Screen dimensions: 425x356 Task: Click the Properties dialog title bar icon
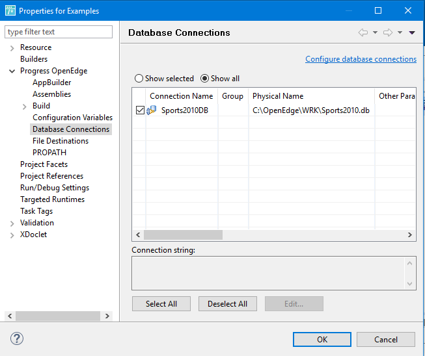point(10,10)
